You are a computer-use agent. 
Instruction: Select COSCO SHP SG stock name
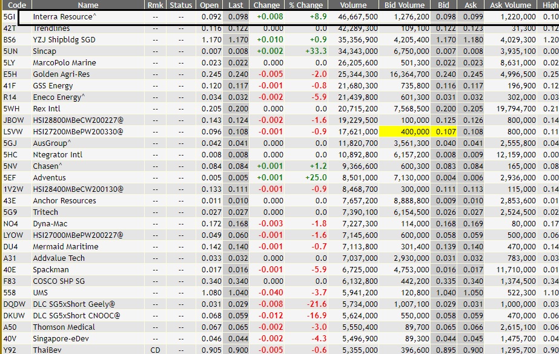(59, 281)
